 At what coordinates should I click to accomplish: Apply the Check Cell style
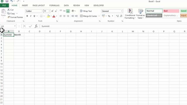pos(154,15)
